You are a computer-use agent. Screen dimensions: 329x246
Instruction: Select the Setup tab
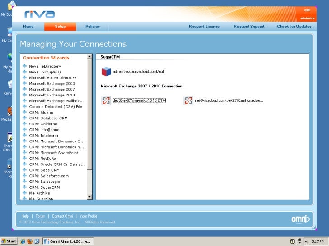pyautogui.click(x=60, y=27)
